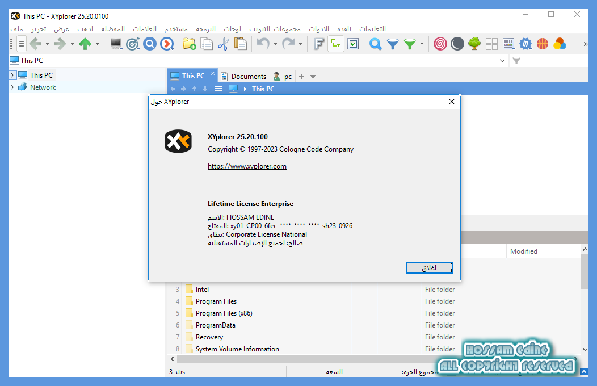The width and height of the screenshot is (597, 386).
Task: Click the green tree icon
Action: (x=474, y=44)
